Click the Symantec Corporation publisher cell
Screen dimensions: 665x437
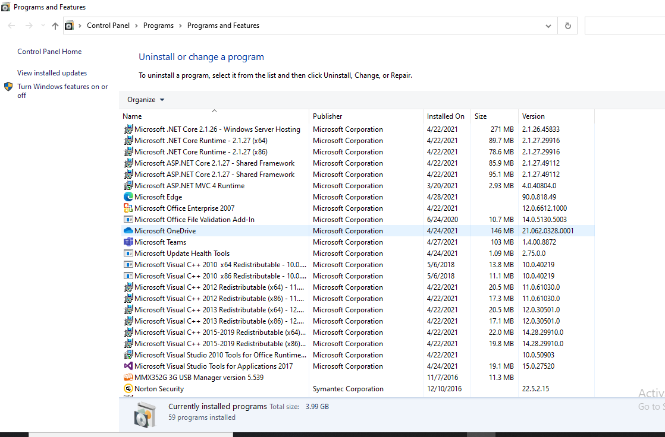348,389
